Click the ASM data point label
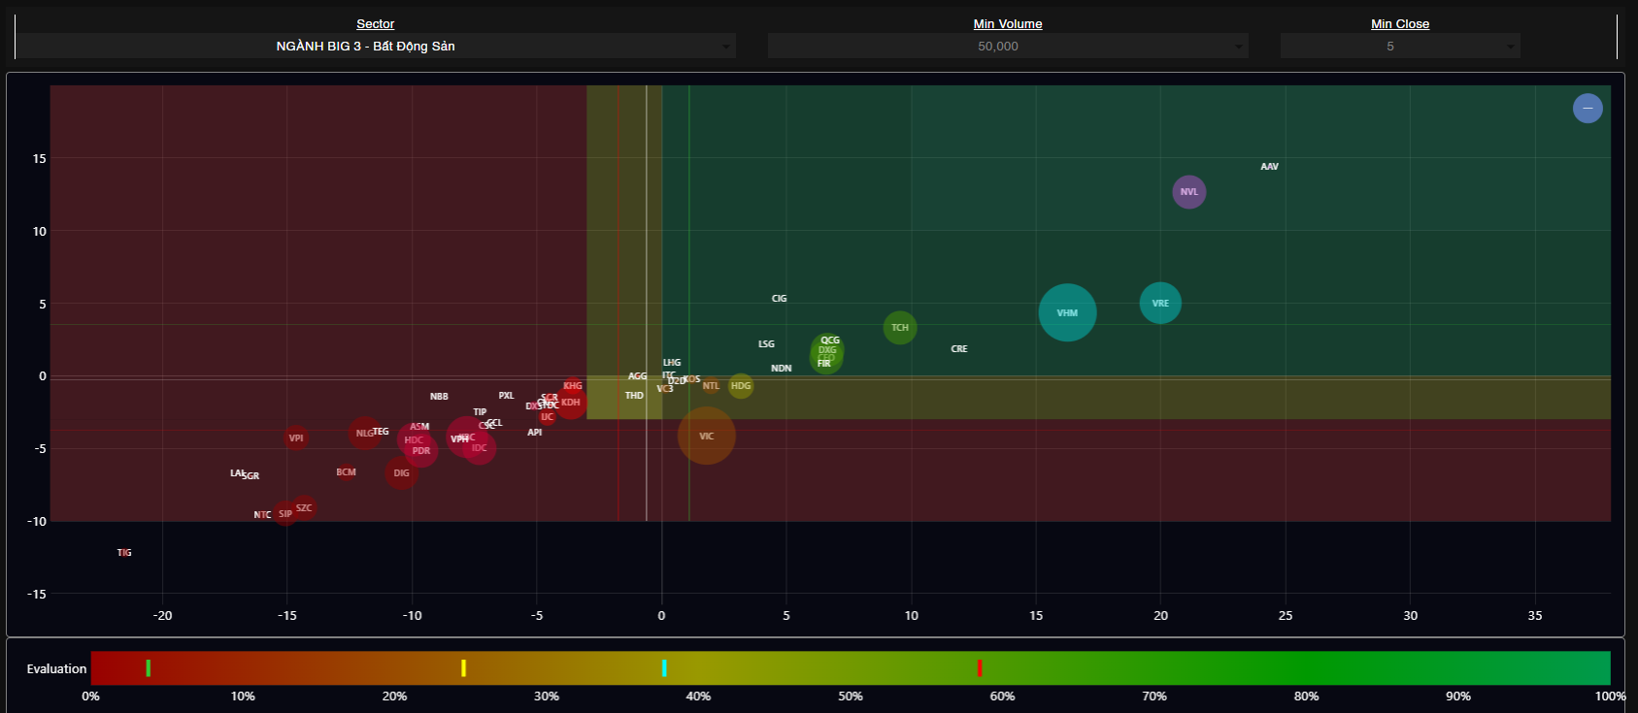 (x=419, y=427)
